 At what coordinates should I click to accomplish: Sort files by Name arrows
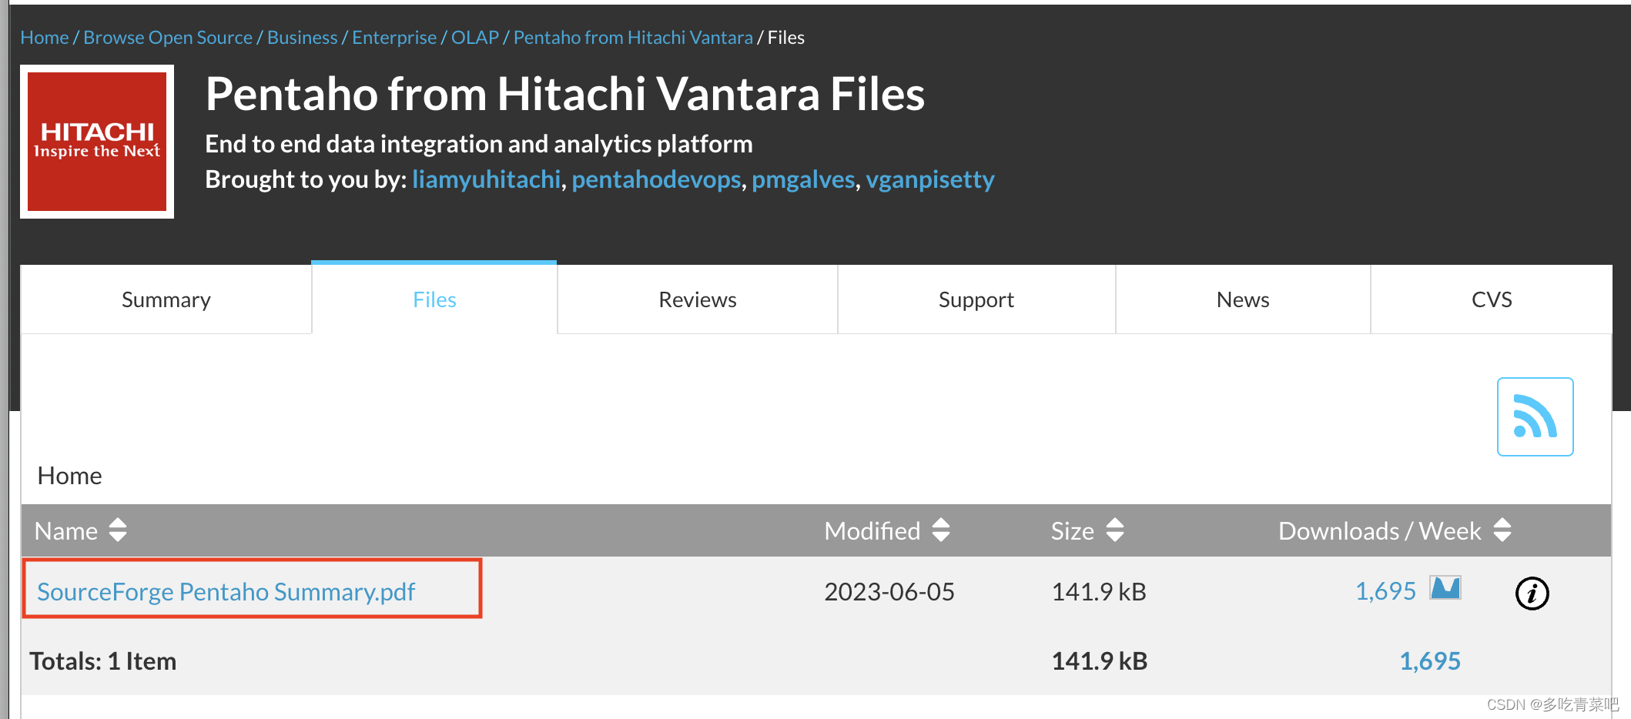[x=118, y=530]
